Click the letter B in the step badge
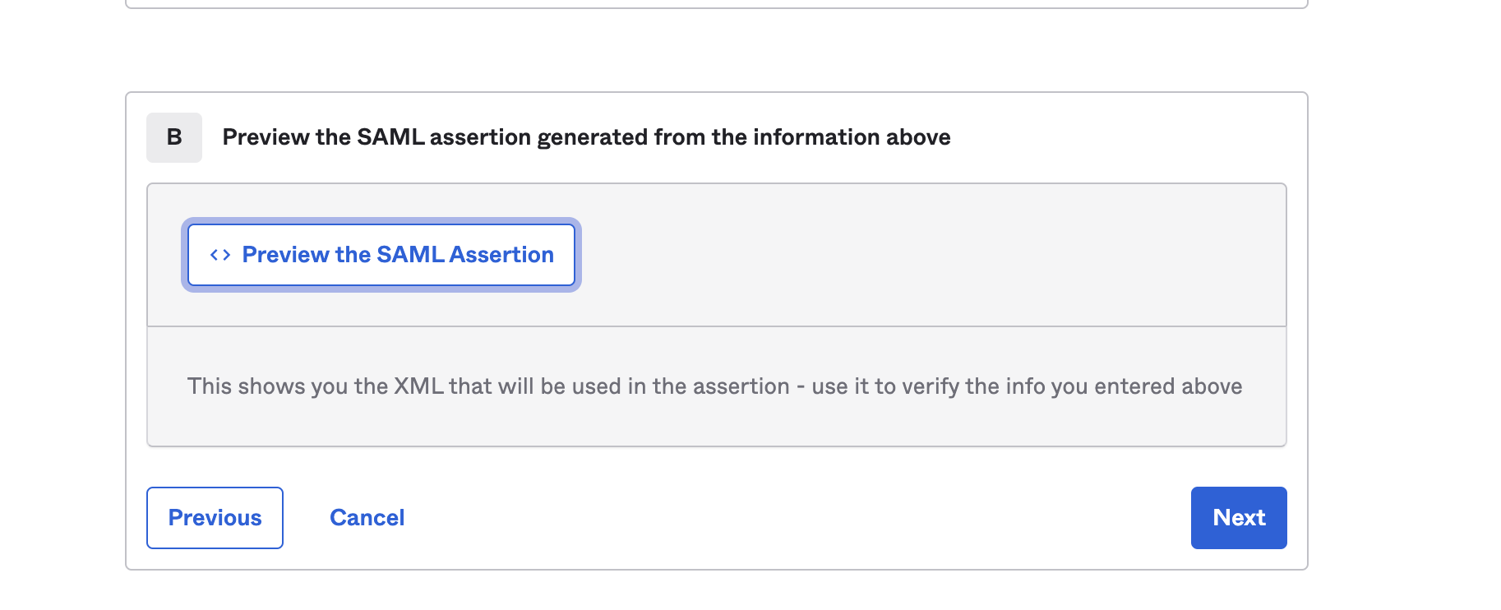The height and width of the screenshot is (610, 1501). [174, 137]
